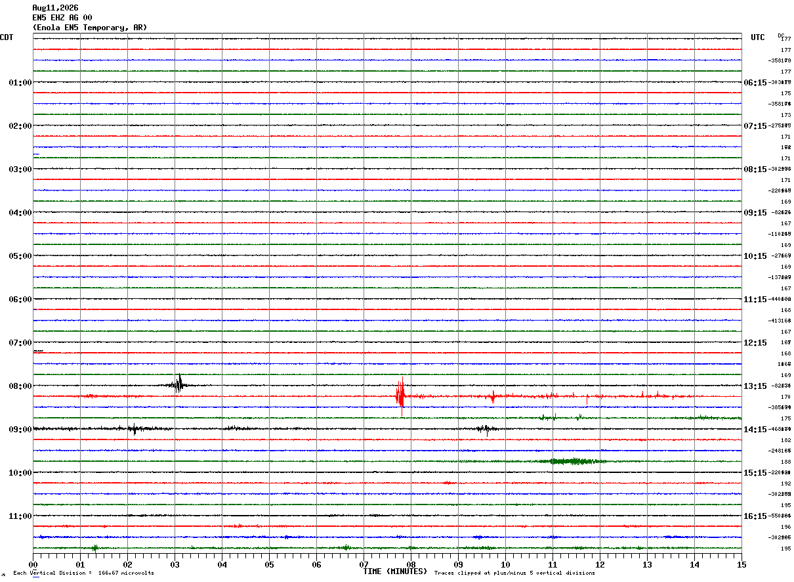The image size is (794, 582).
Task: Click the 11:00 CDT hour label
Action: (x=20, y=516)
